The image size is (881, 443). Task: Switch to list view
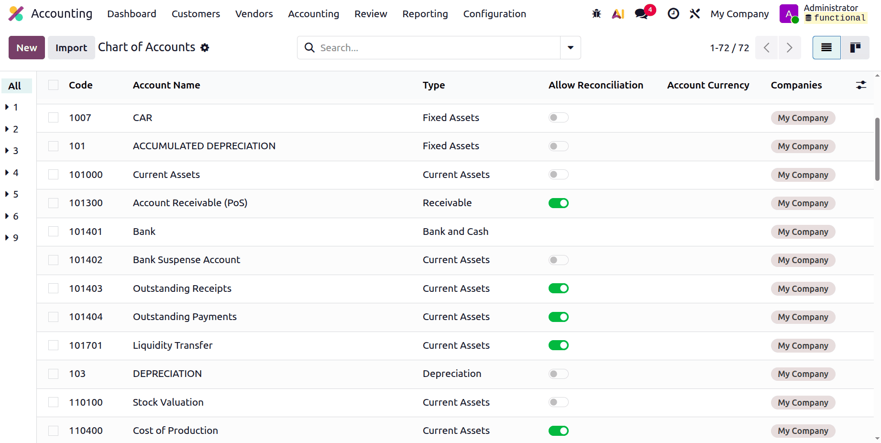[826, 48]
